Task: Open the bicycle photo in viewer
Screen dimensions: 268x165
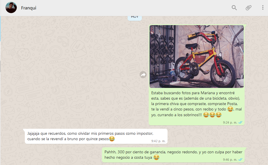Action: pyautogui.click(x=196, y=57)
